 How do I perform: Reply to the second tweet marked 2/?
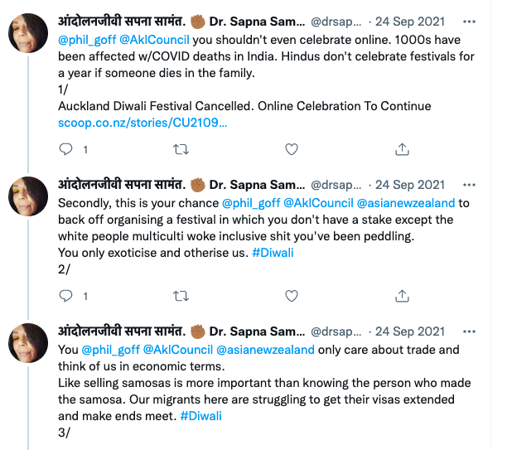pyautogui.click(x=67, y=295)
